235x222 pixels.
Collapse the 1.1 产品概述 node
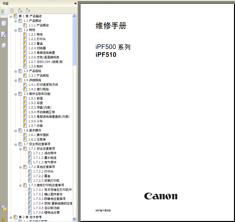pyautogui.click(x=15, y=21)
